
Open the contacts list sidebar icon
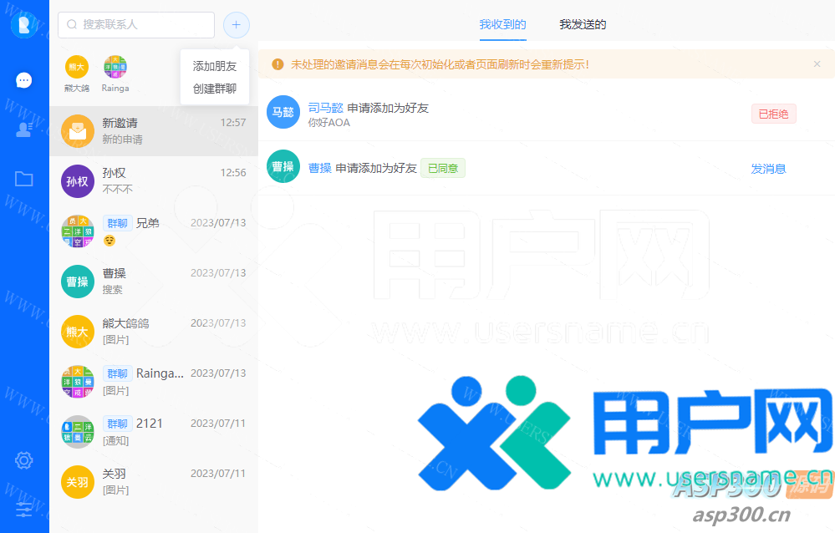coord(24,129)
